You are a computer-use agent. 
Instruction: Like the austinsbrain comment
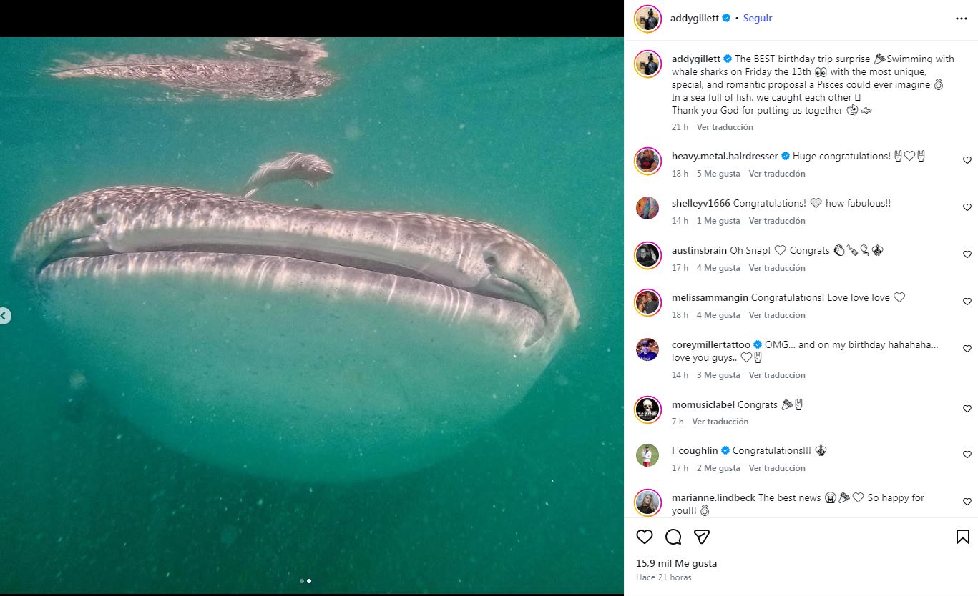(x=967, y=255)
